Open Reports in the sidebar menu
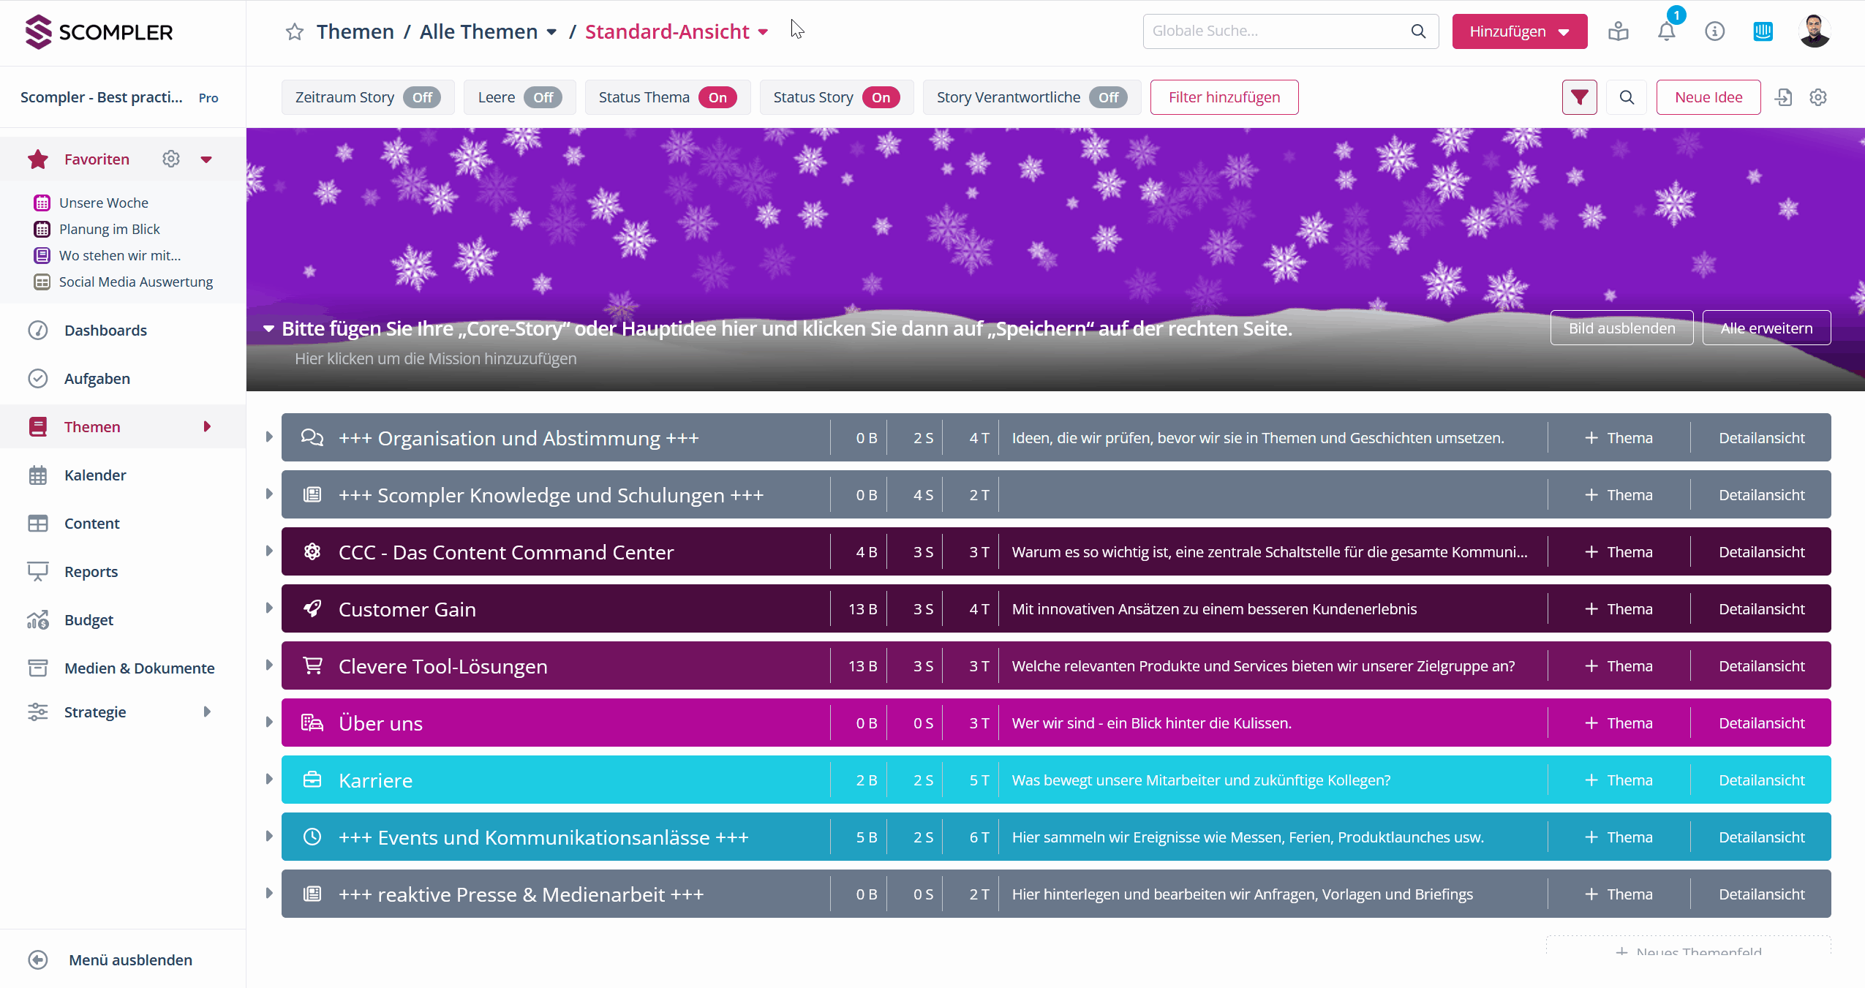The image size is (1865, 988). (x=91, y=571)
